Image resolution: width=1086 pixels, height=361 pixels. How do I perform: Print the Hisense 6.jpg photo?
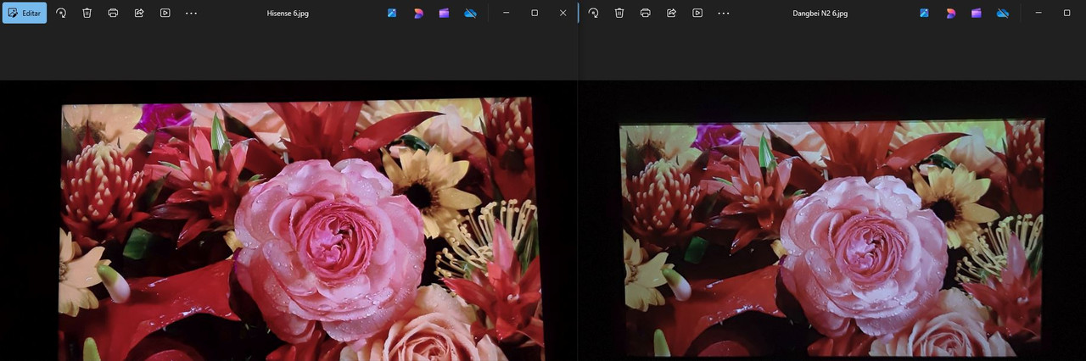pos(113,13)
